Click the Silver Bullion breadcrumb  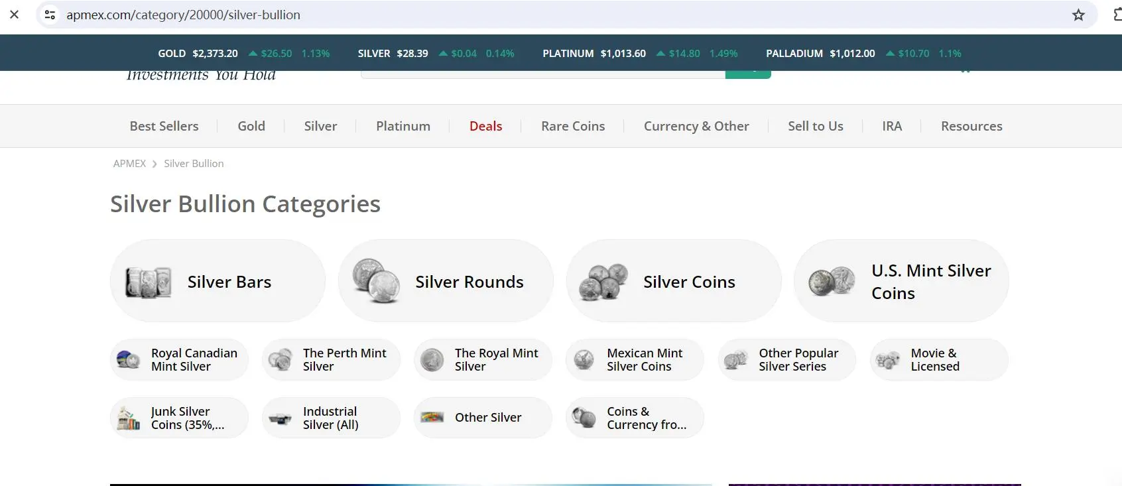(x=194, y=164)
